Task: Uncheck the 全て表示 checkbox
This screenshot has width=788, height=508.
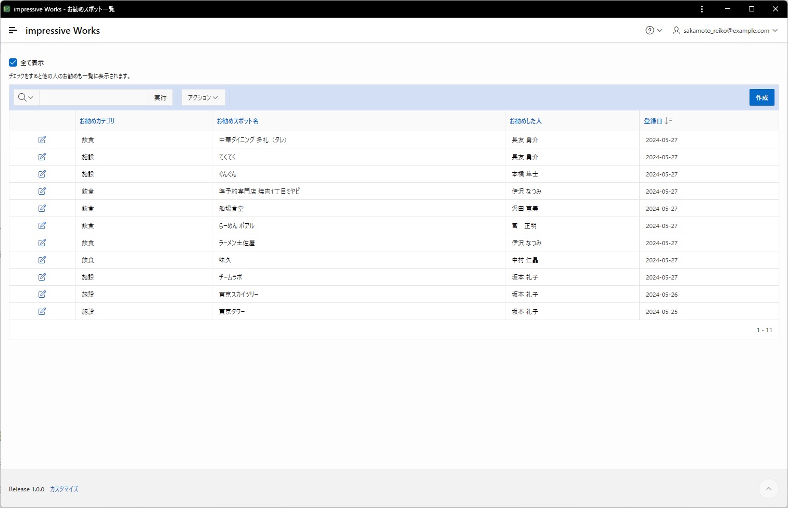Action: [x=13, y=62]
